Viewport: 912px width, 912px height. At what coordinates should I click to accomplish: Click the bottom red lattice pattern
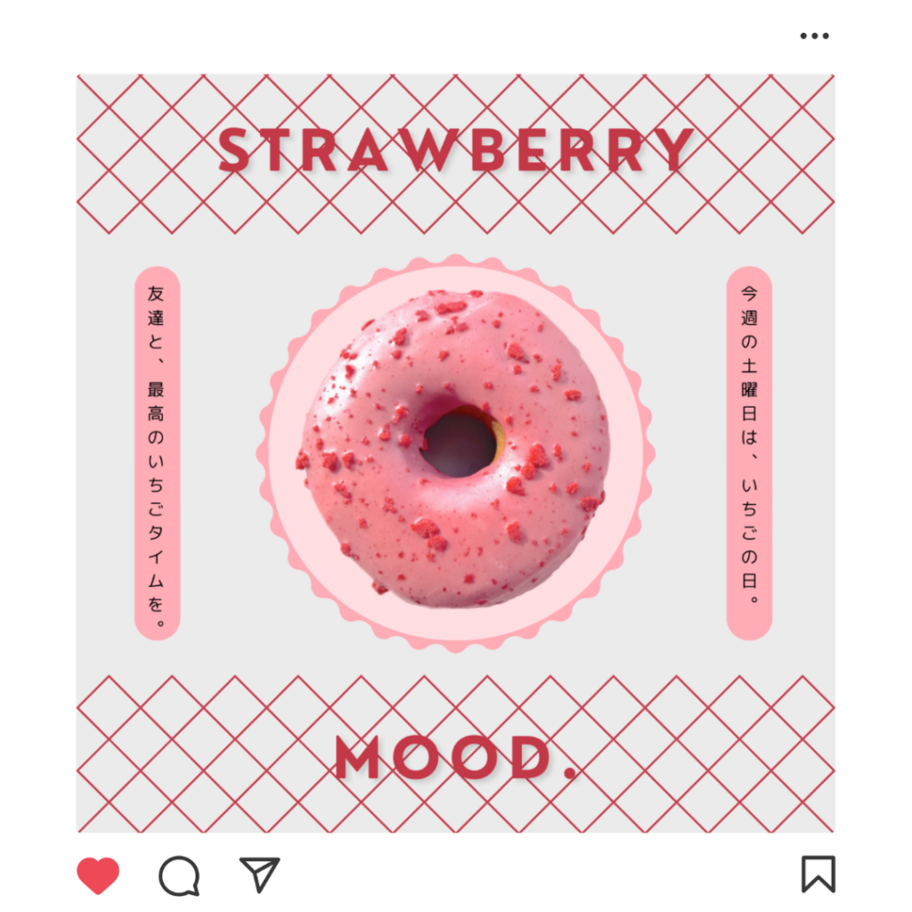coord(456,753)
